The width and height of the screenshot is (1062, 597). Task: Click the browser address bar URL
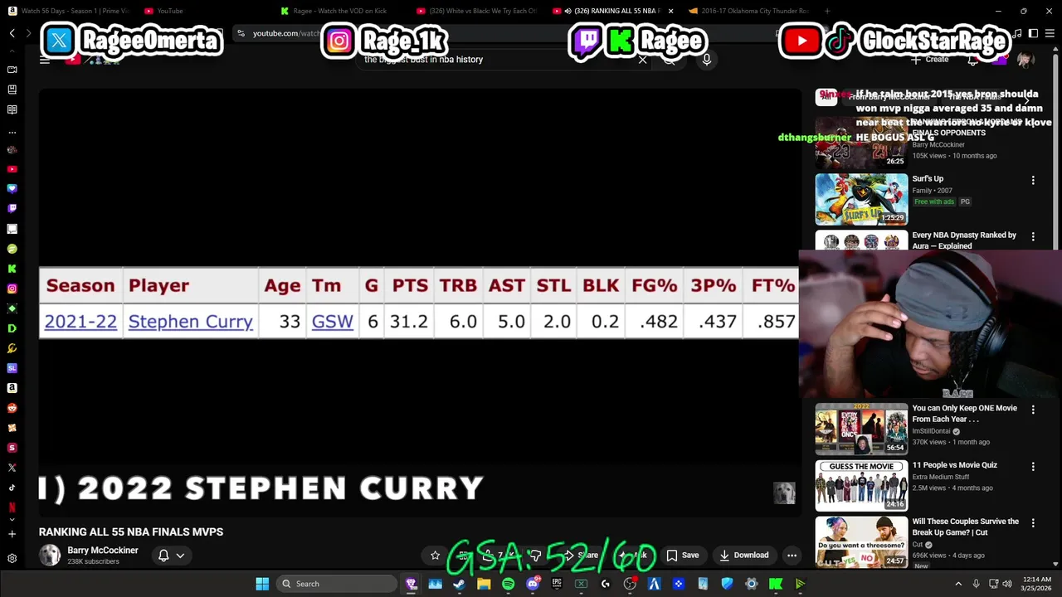click(x=286, y=33)
